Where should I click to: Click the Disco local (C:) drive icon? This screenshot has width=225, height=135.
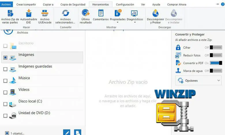click(x=13, y=104)
